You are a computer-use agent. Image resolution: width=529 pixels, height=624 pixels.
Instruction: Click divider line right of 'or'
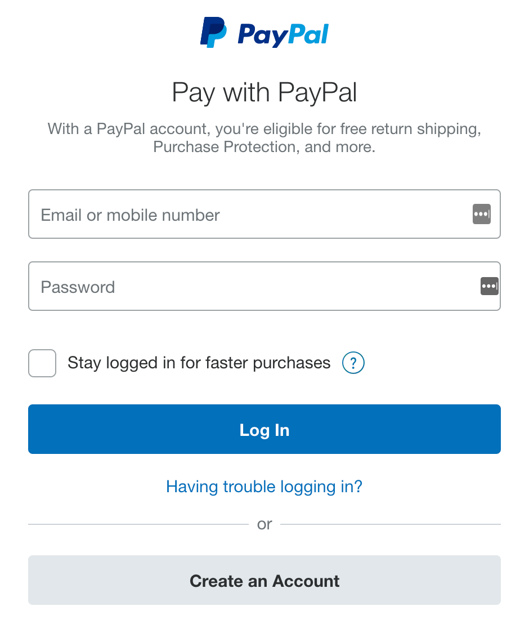[391, 524]
